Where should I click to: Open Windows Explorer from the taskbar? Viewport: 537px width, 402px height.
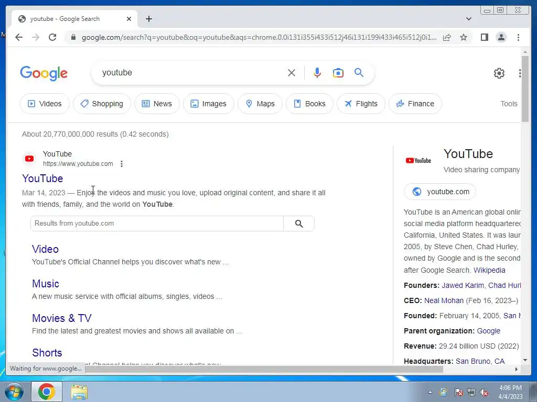80,392
